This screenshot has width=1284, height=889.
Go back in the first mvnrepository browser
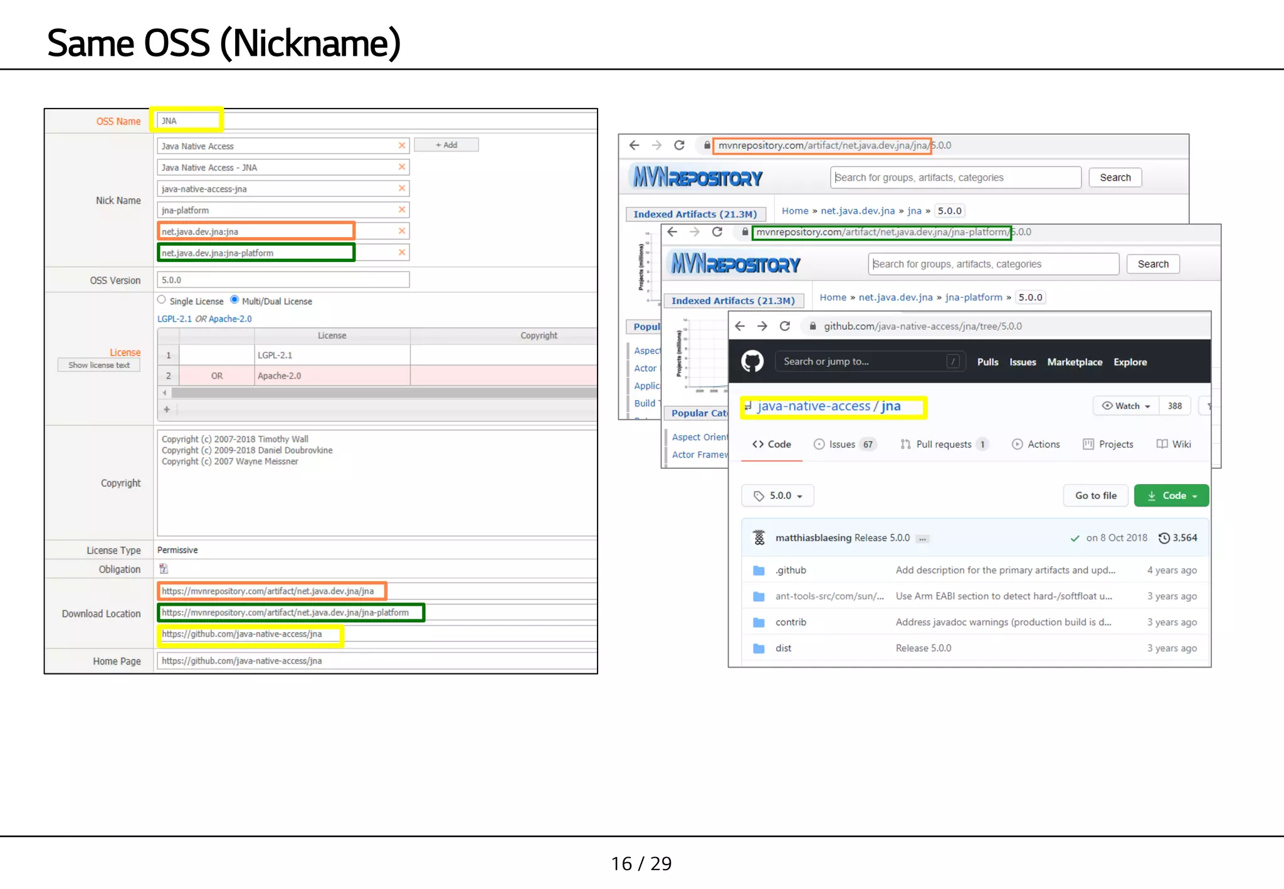point(634,145)
